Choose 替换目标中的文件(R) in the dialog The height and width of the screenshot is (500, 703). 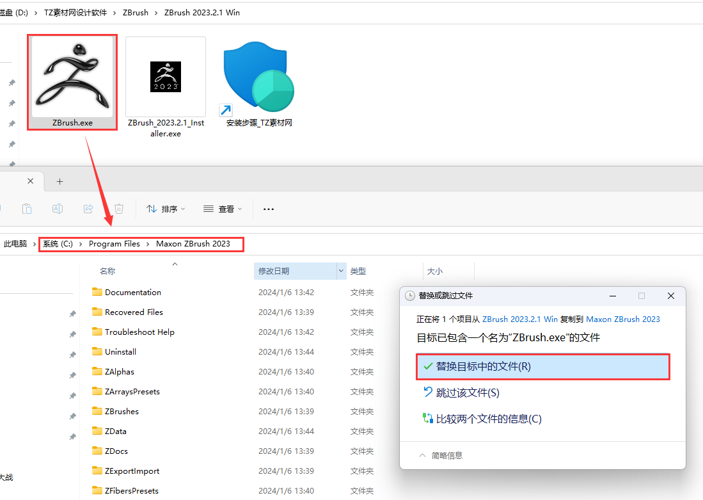pos(543,367)
